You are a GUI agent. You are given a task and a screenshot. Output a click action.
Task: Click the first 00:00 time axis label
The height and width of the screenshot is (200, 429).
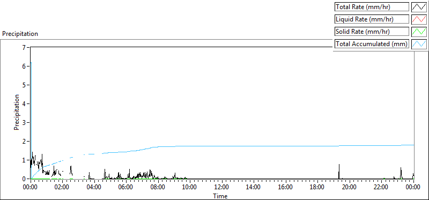coord(31,188)
